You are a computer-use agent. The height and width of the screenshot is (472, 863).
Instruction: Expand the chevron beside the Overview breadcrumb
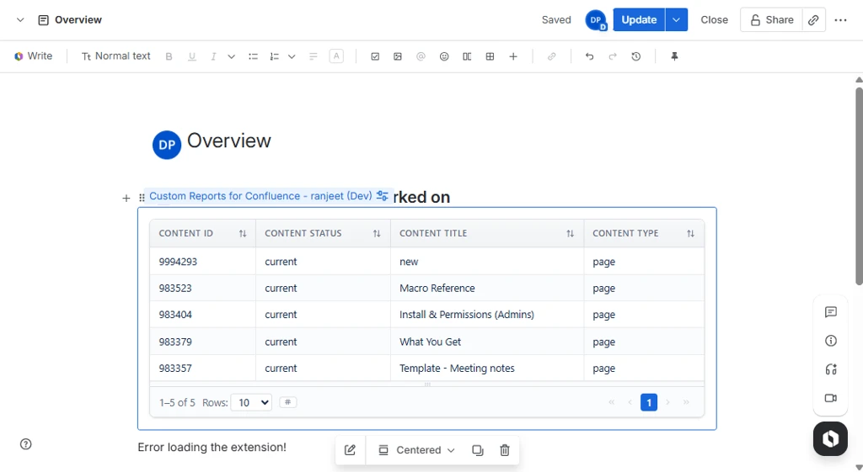click(x=20, y=20)
